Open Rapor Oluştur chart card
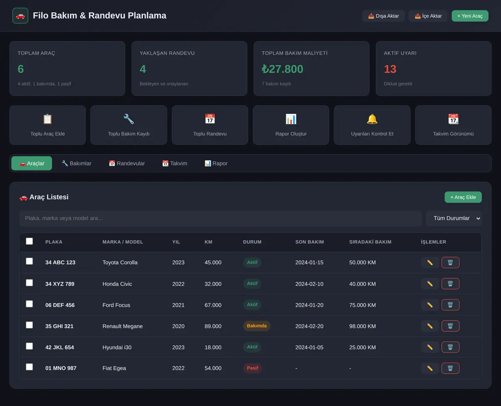Viewport: 501px width, 406px height. point(291,125)
